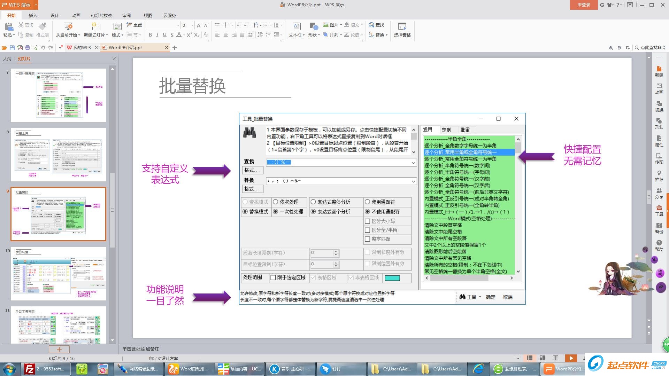The width and height of the screenshot is (669, 376).
Task: Select slide 10 参数设置 thumbnail
Action: pos(58,273)
